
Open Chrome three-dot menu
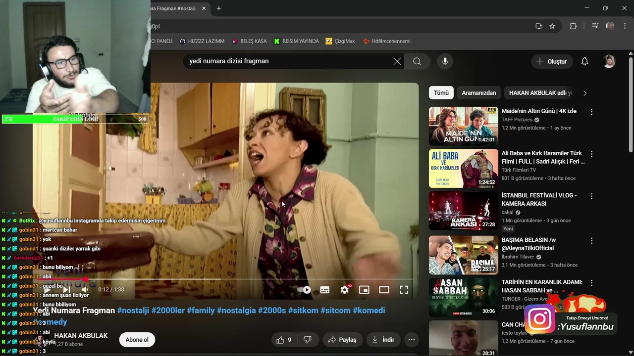[625, 26]
